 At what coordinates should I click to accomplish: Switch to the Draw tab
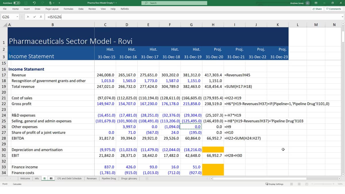click(38, 9)
